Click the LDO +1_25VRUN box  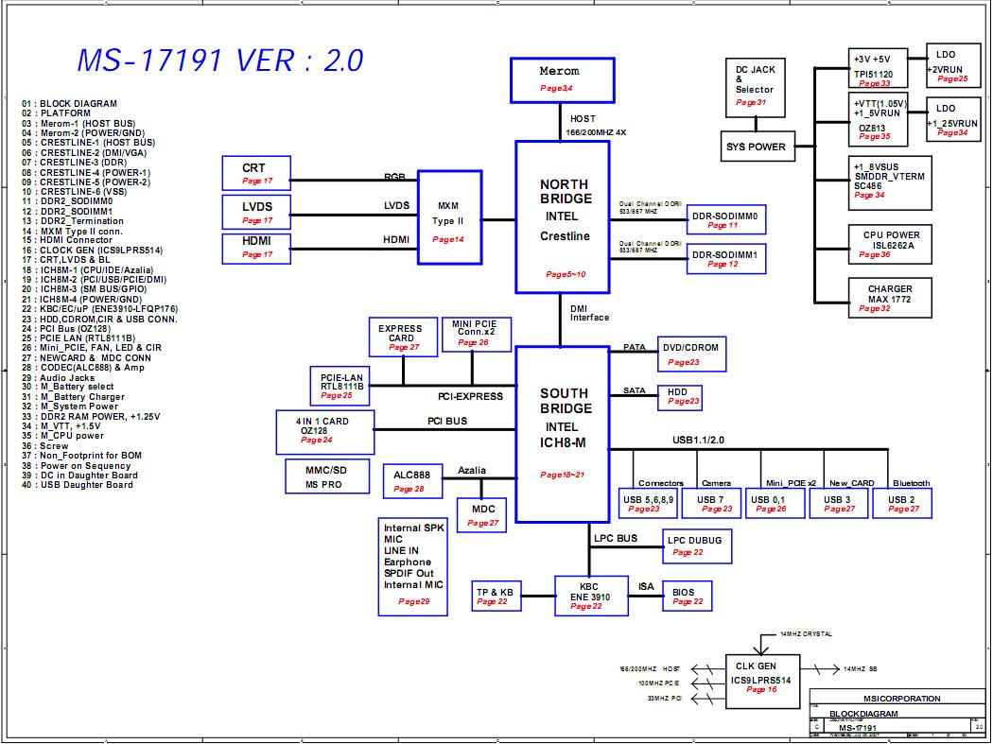953,119
